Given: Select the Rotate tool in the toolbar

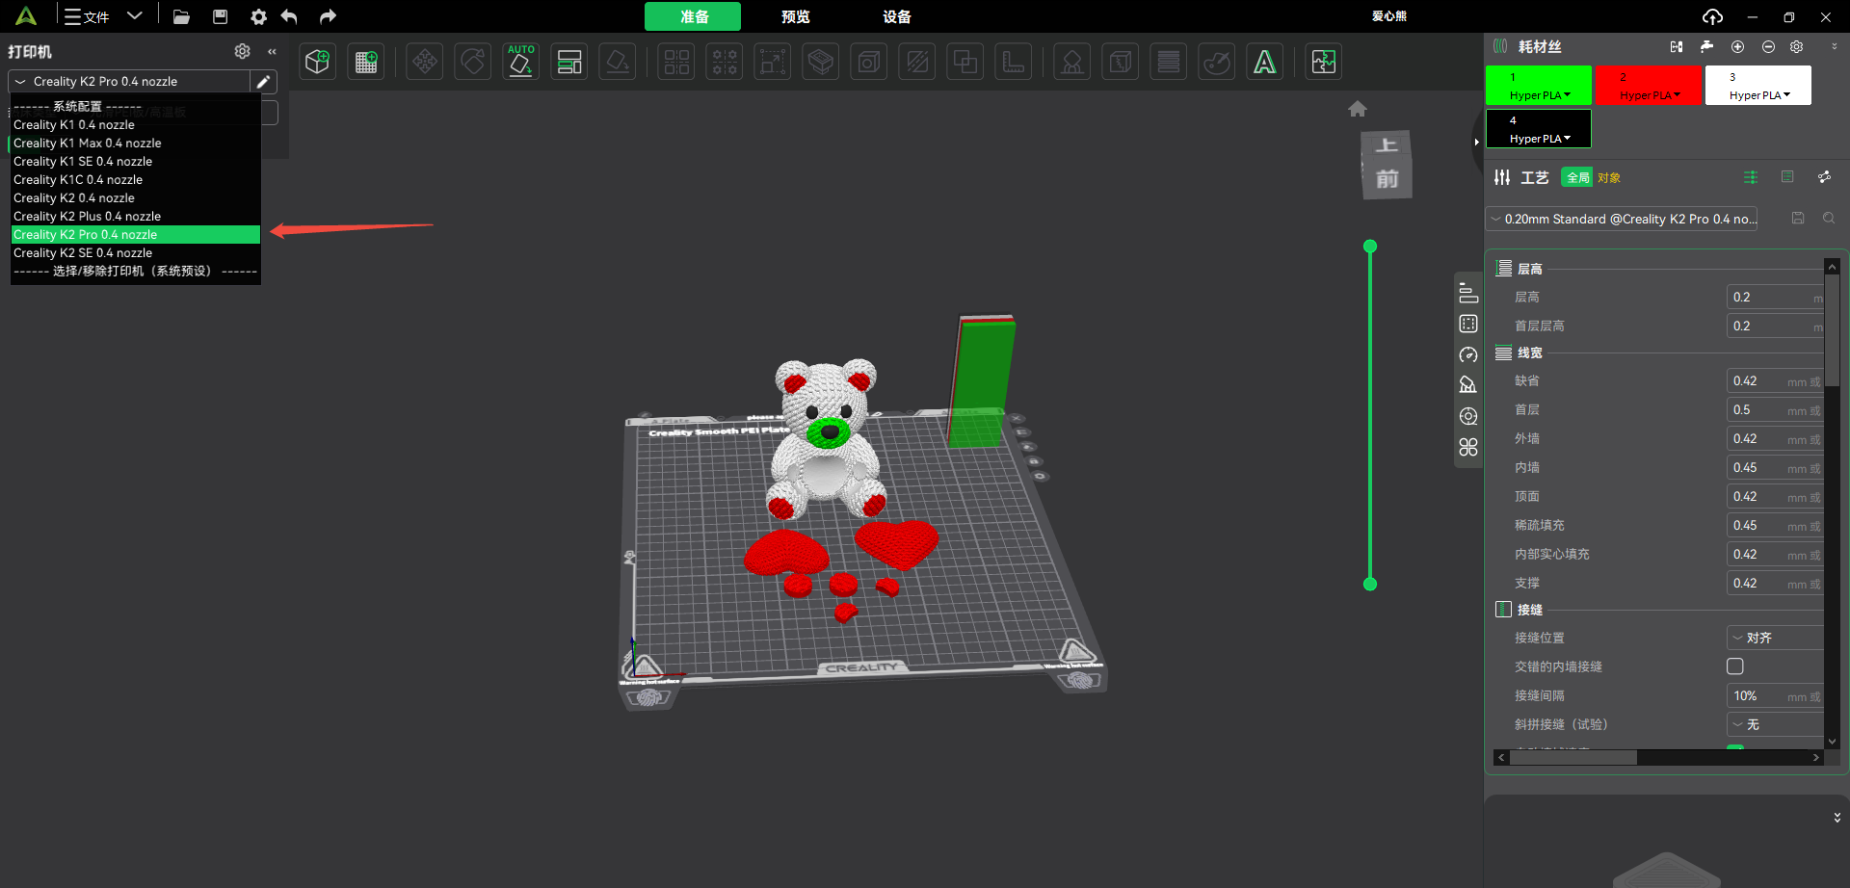Looking at the screenshot, I should (x=472, y=62).
